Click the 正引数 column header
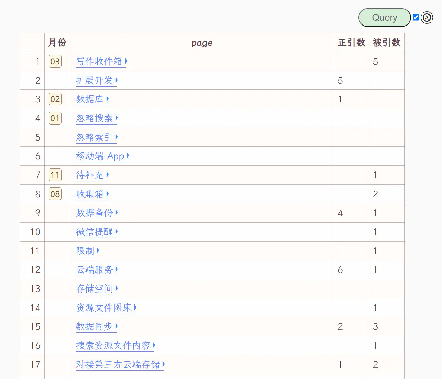The width and height of the screenshot is (442, 379). click(351, 43)
